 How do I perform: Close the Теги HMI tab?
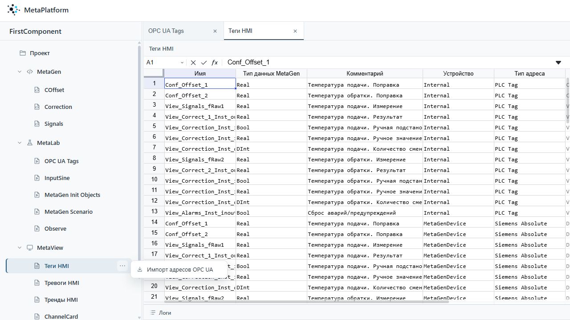295,31
